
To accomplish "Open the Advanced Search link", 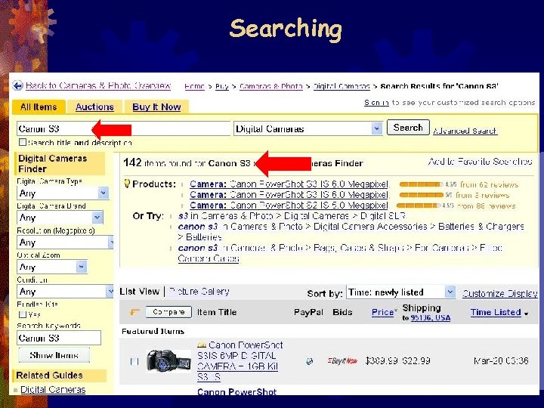I will [465, 131].
